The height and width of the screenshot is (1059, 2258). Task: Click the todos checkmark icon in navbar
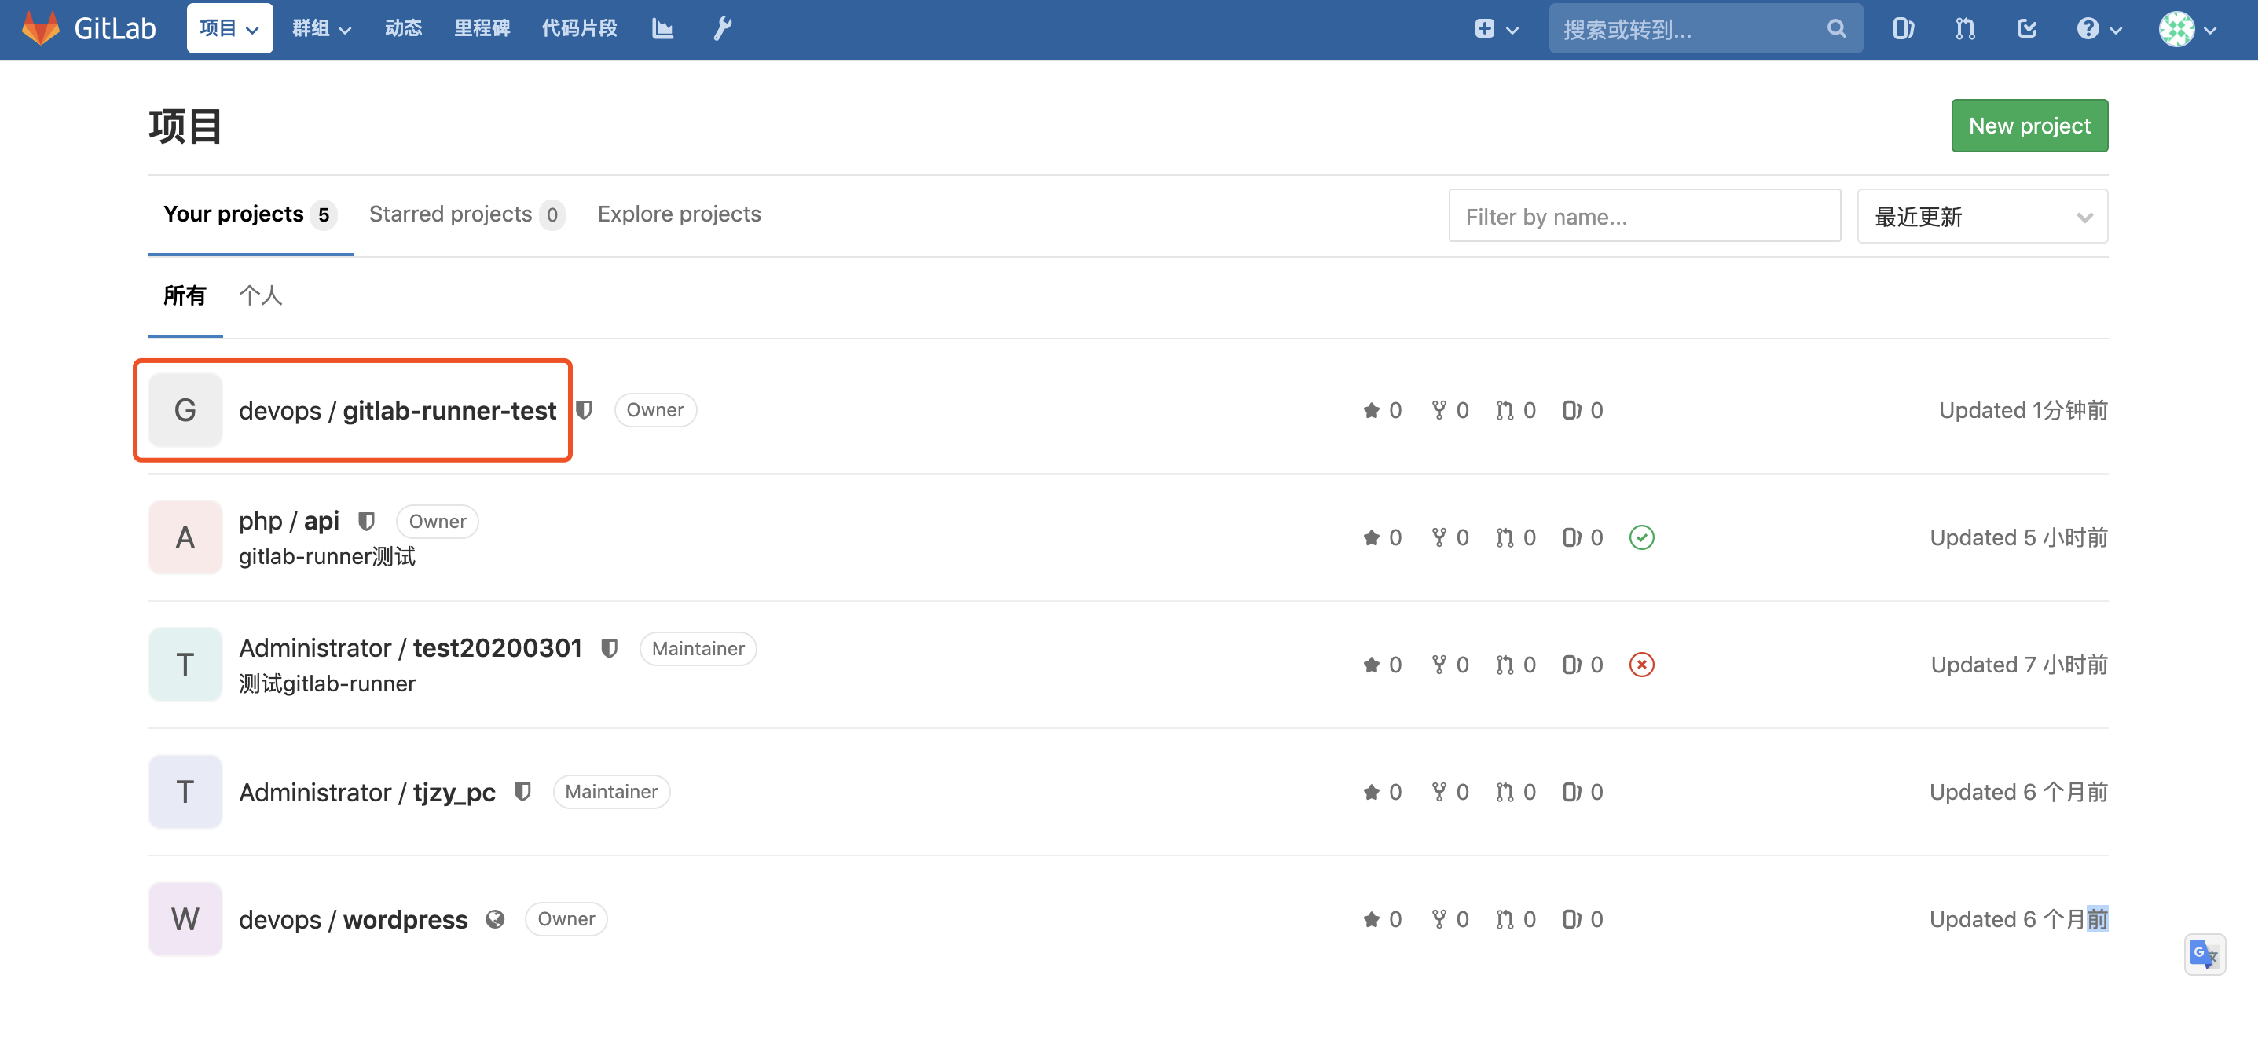coord(2026,28)
